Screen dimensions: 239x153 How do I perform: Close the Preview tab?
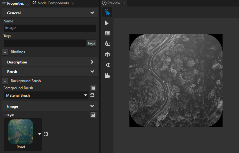pos(124,3)
